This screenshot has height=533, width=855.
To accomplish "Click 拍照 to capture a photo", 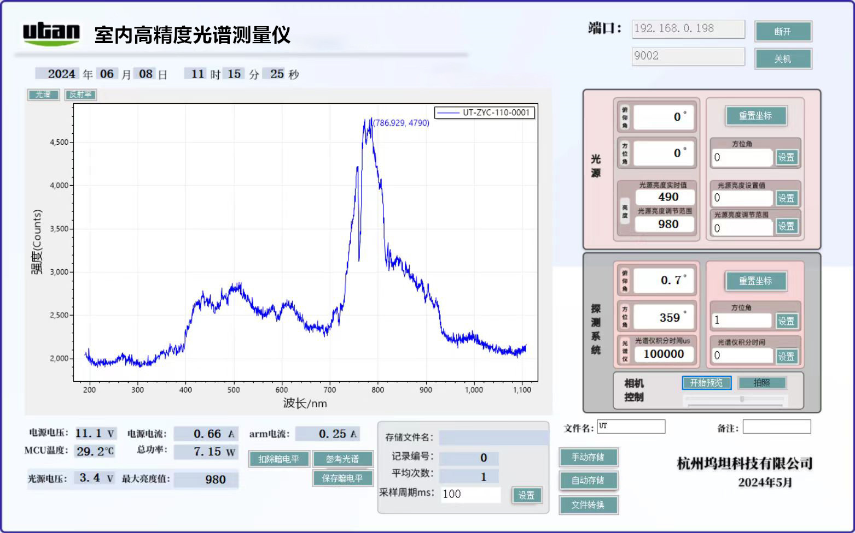I will [762, 383].
